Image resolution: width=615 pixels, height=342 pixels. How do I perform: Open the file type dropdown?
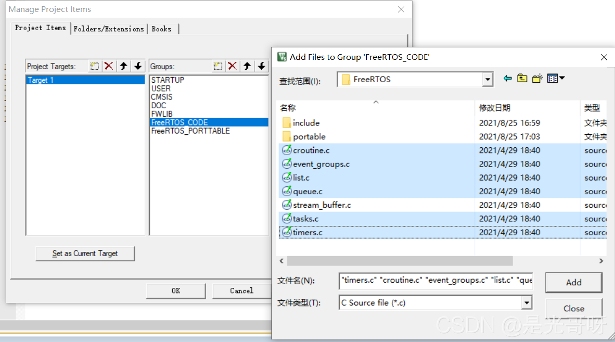[527, 303]
